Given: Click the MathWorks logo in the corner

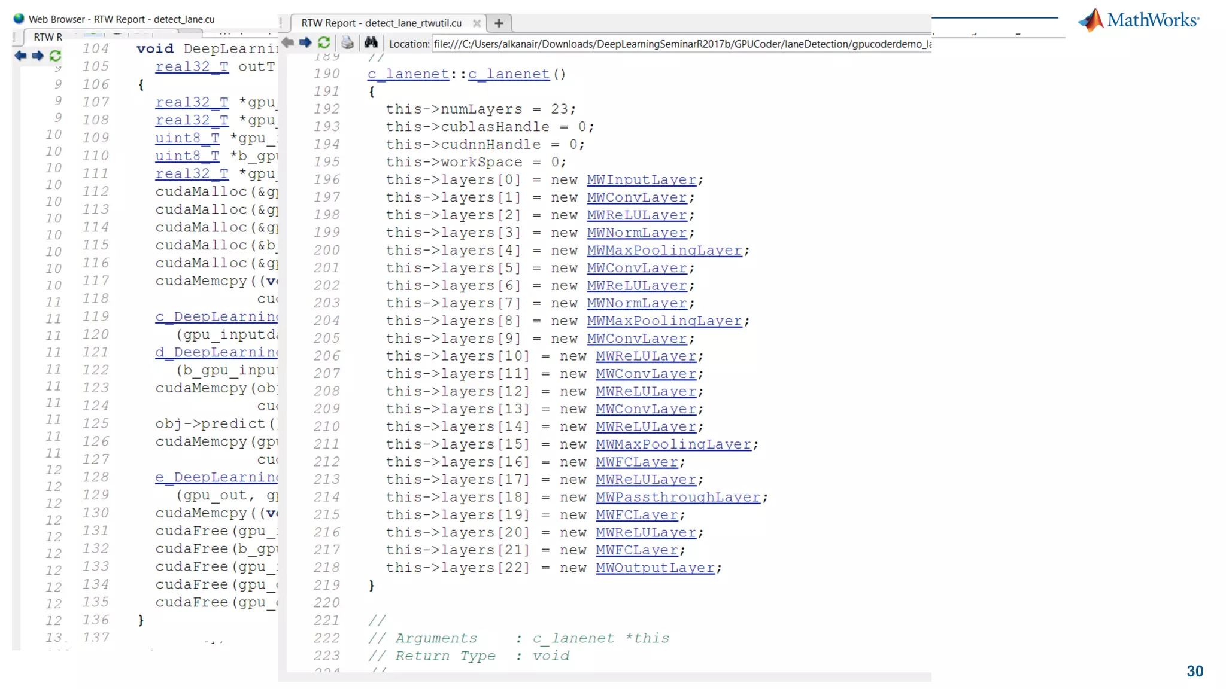Looking at the screenshot, I should click(x=1138, y=20).
